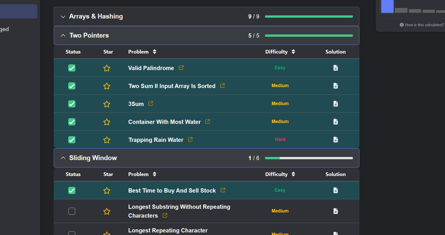Screen dimensions: 445x235
Task: Sort Two Pointers table by Problem
Action: pos(155,52)
